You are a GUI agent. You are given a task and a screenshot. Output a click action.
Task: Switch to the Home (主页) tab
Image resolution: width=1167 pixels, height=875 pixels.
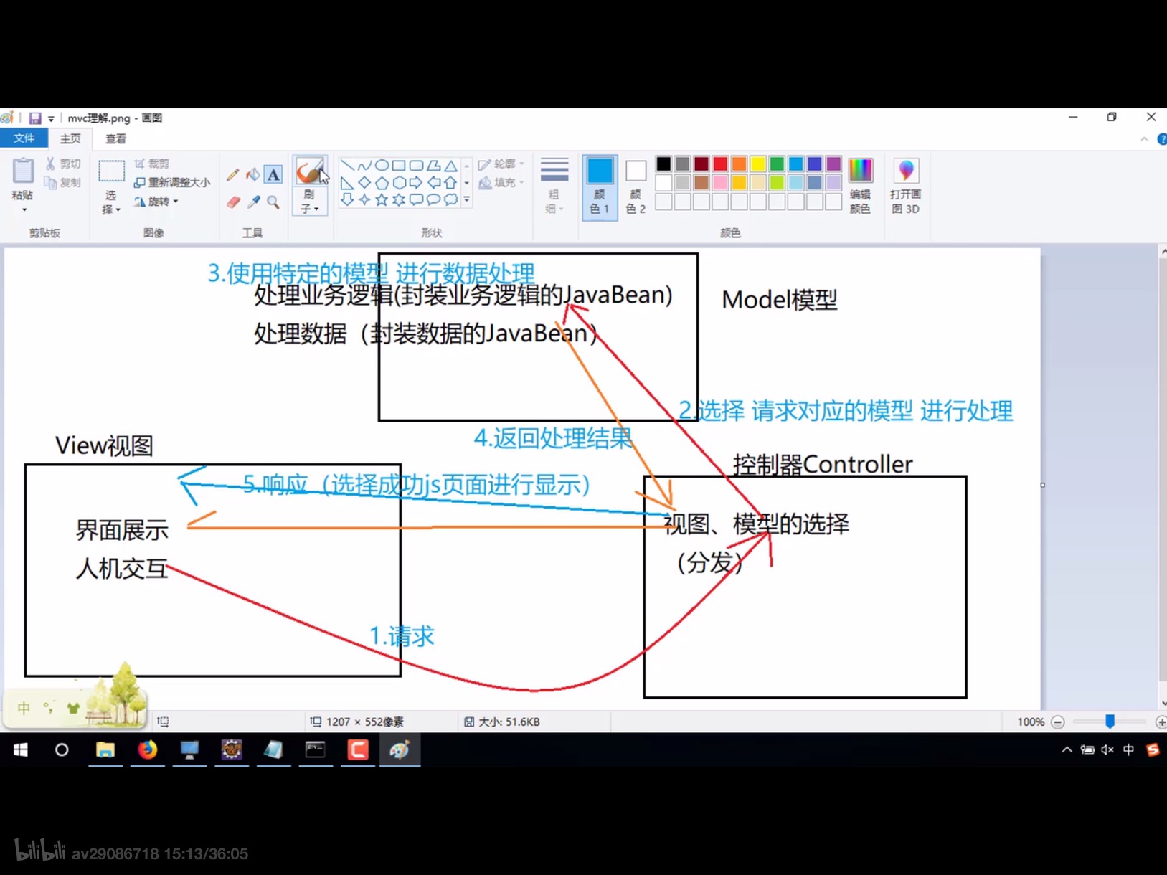tap(70, 138)
